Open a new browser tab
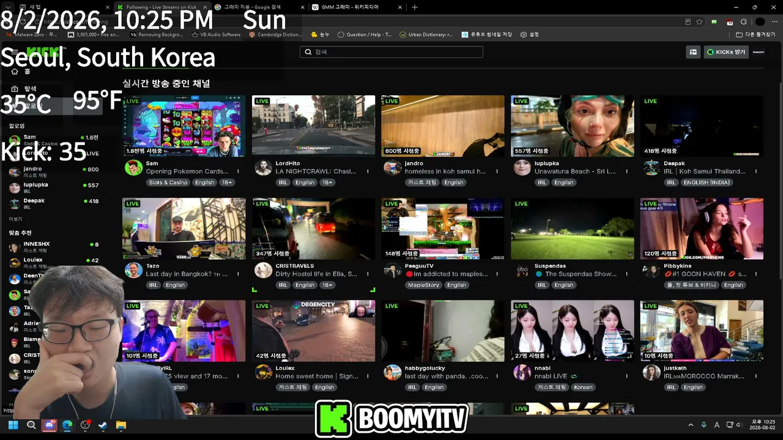The height and width of the screenshot is (440, 783). point(415,7)
